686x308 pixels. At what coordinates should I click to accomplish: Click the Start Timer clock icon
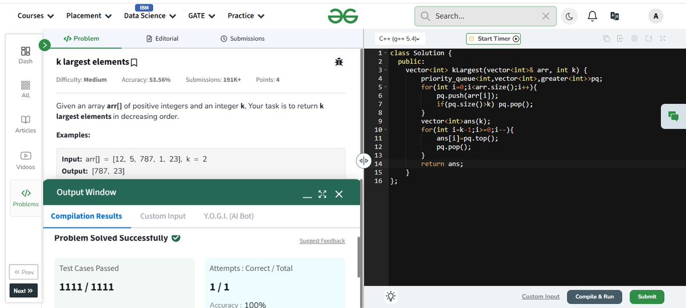(x=472, y=39)
